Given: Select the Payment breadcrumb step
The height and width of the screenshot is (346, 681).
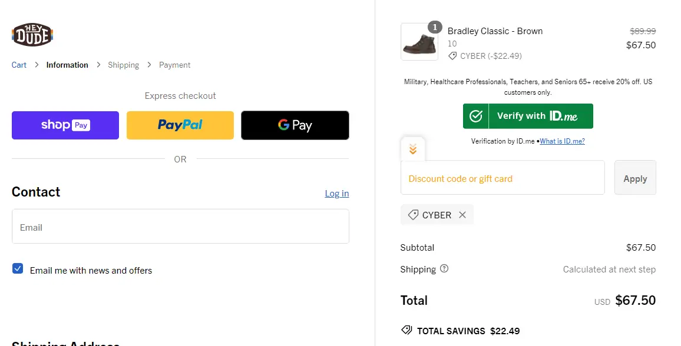Looking at the screenshot, I should click(x=175, y=65).
